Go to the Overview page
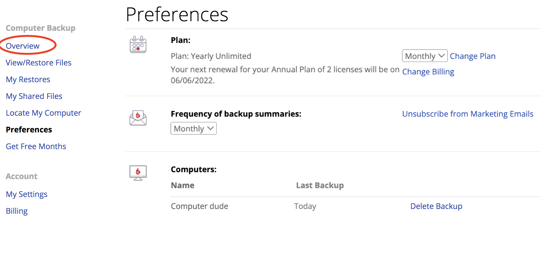Image resolution: width=541 pixels, height=255 pixels. (x=23, y=46)
